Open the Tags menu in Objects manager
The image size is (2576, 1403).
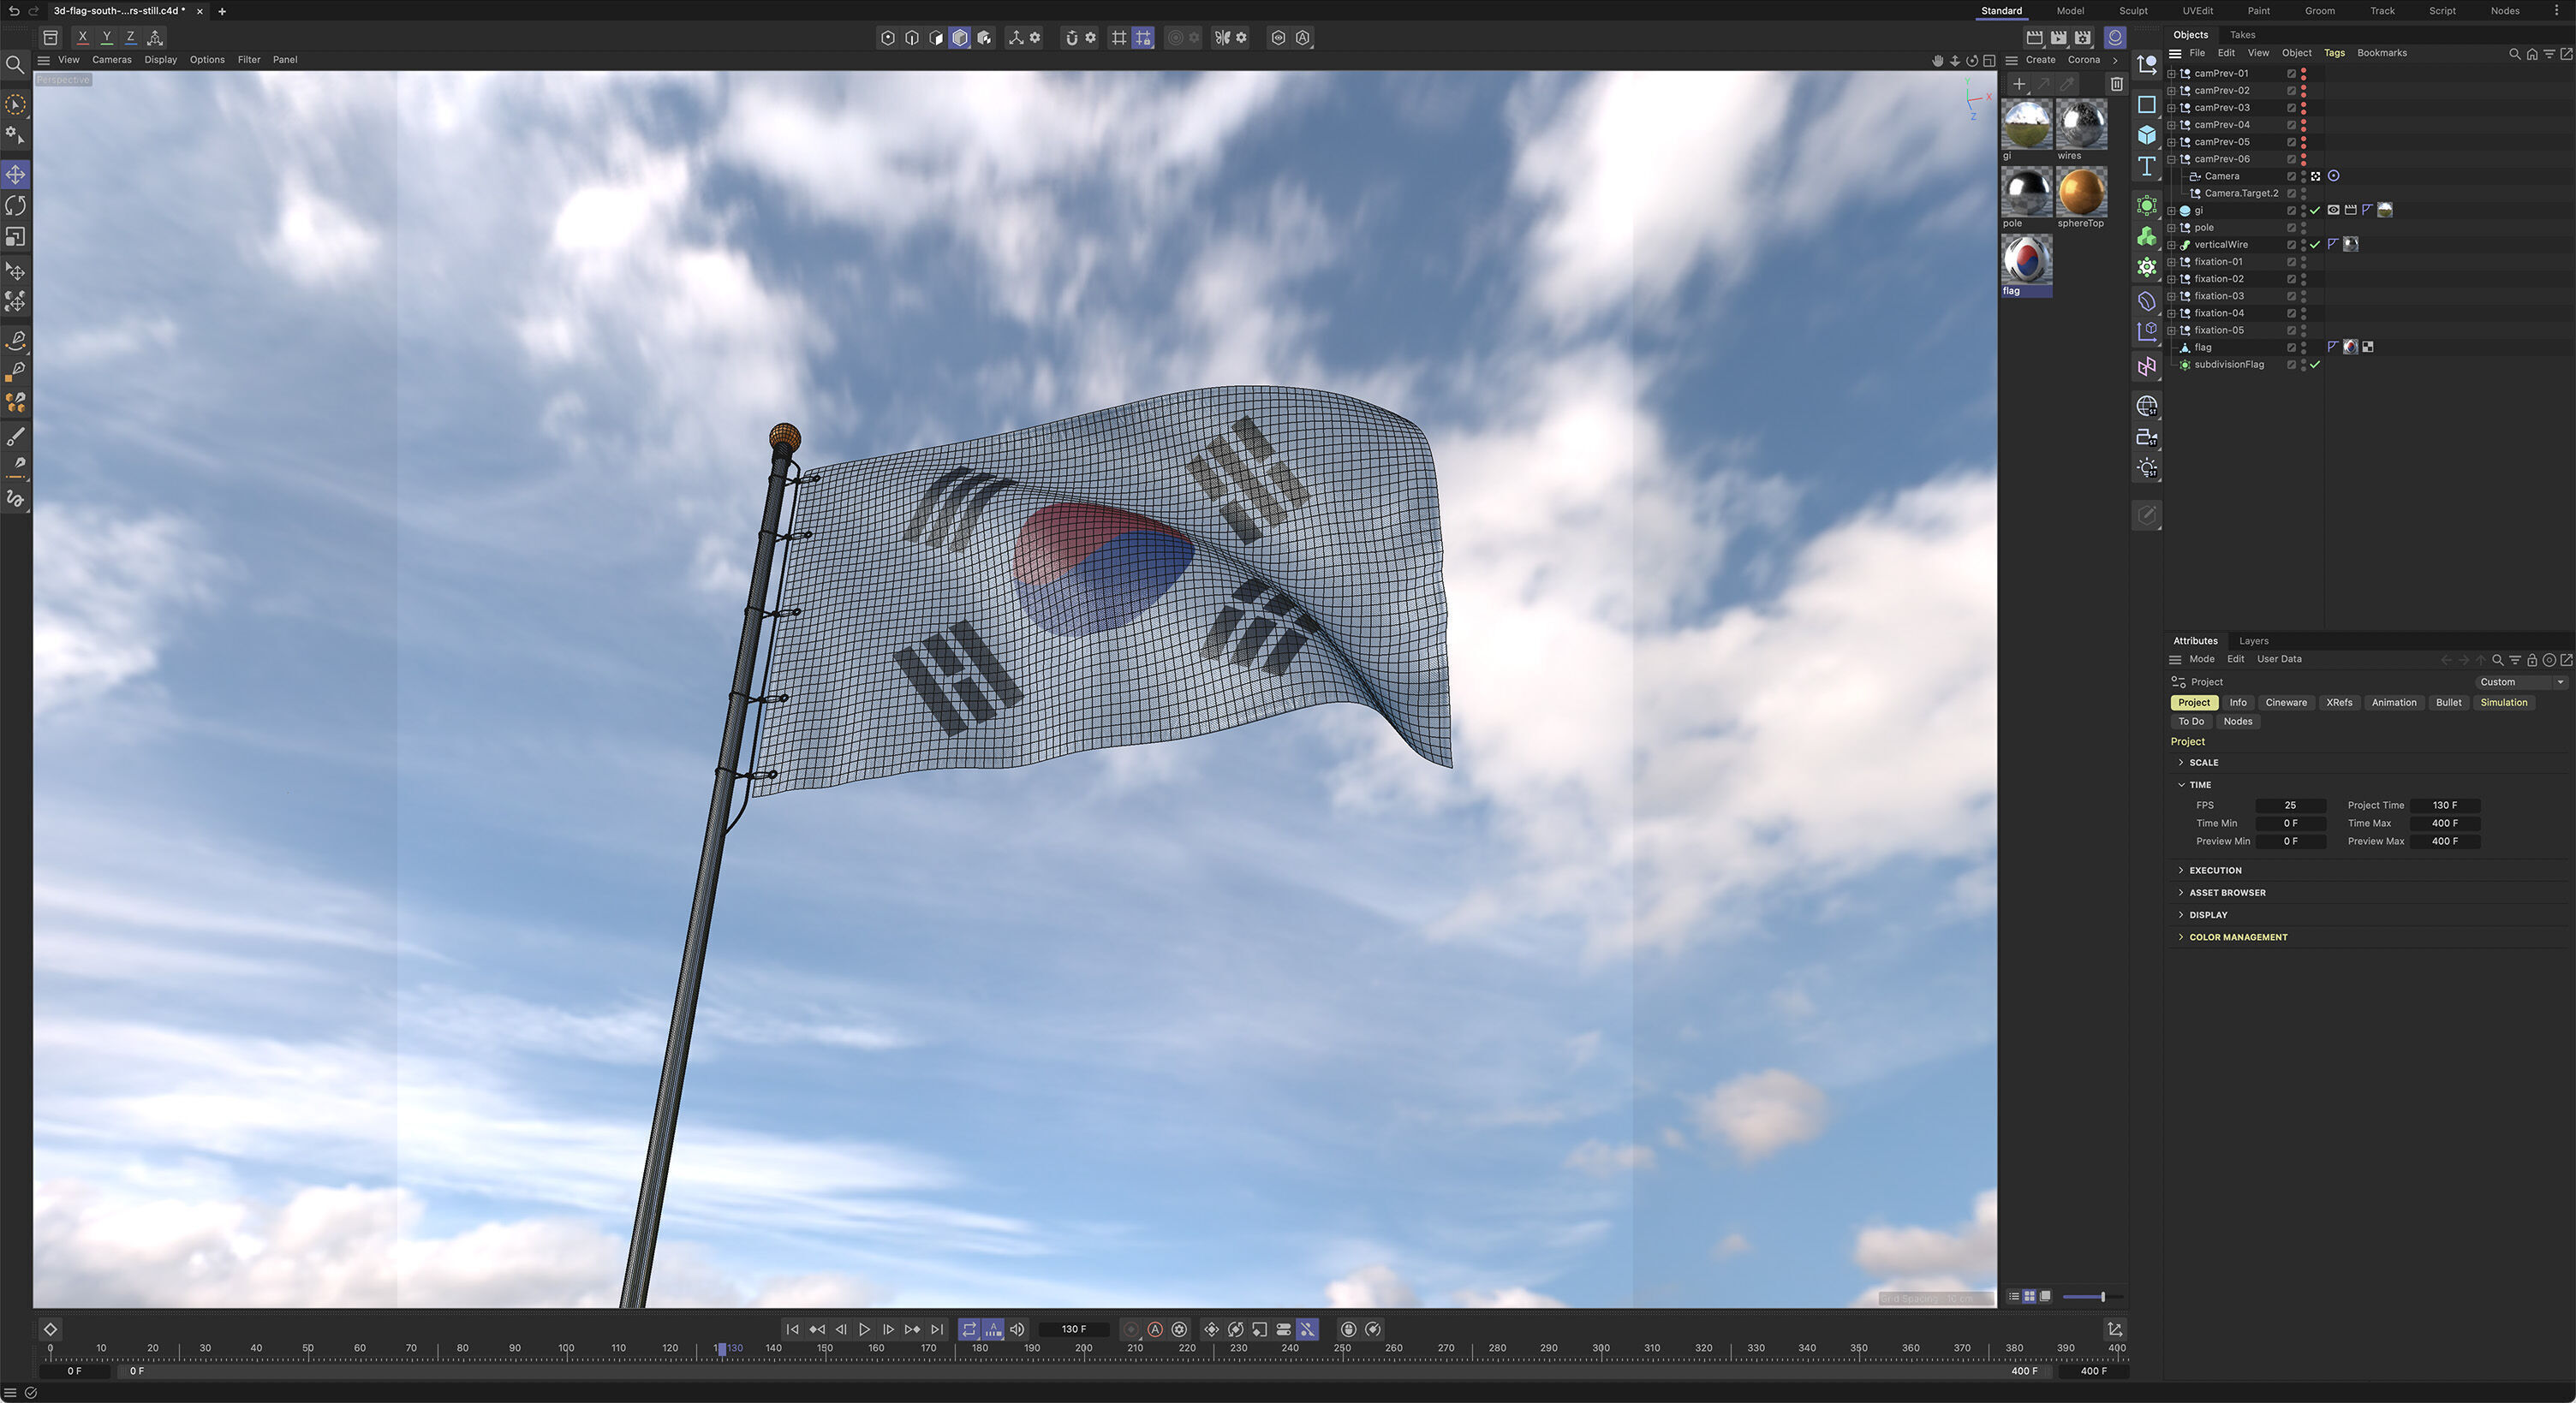pyautogui.click(x=2334, y=54)
